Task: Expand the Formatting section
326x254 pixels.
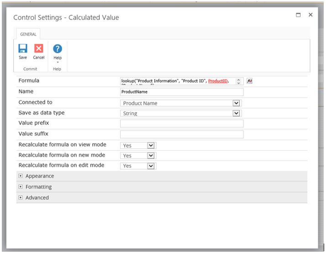Action: (21, 187)
